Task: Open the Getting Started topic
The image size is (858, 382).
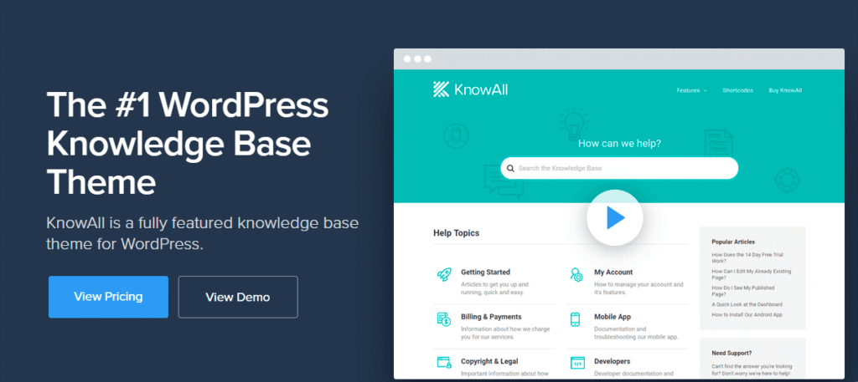Action: coord(485,272)
